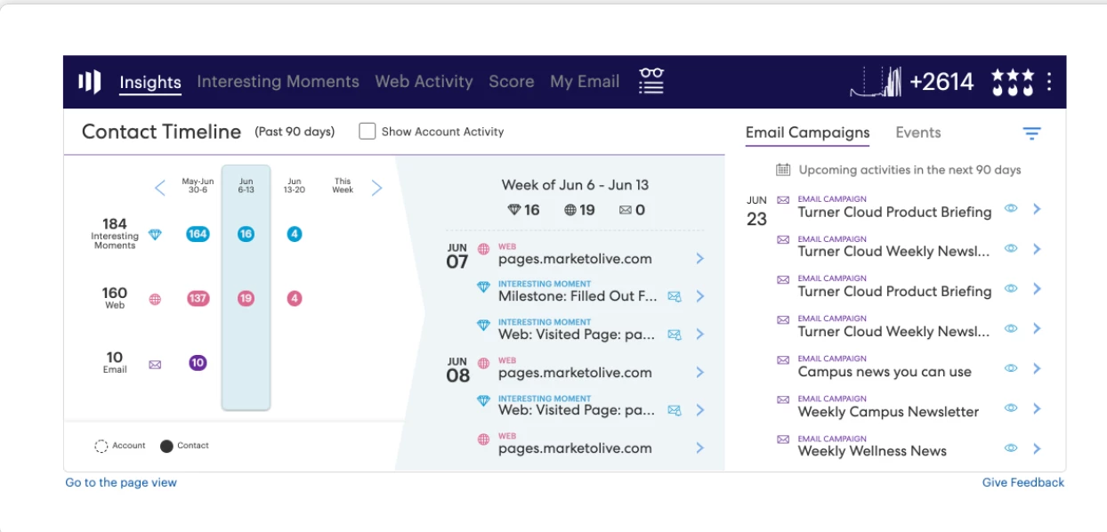1107x532 pixels.
Task: Click the diamond icon beside 184 Interesting Moments
Action: pos(155,235)
